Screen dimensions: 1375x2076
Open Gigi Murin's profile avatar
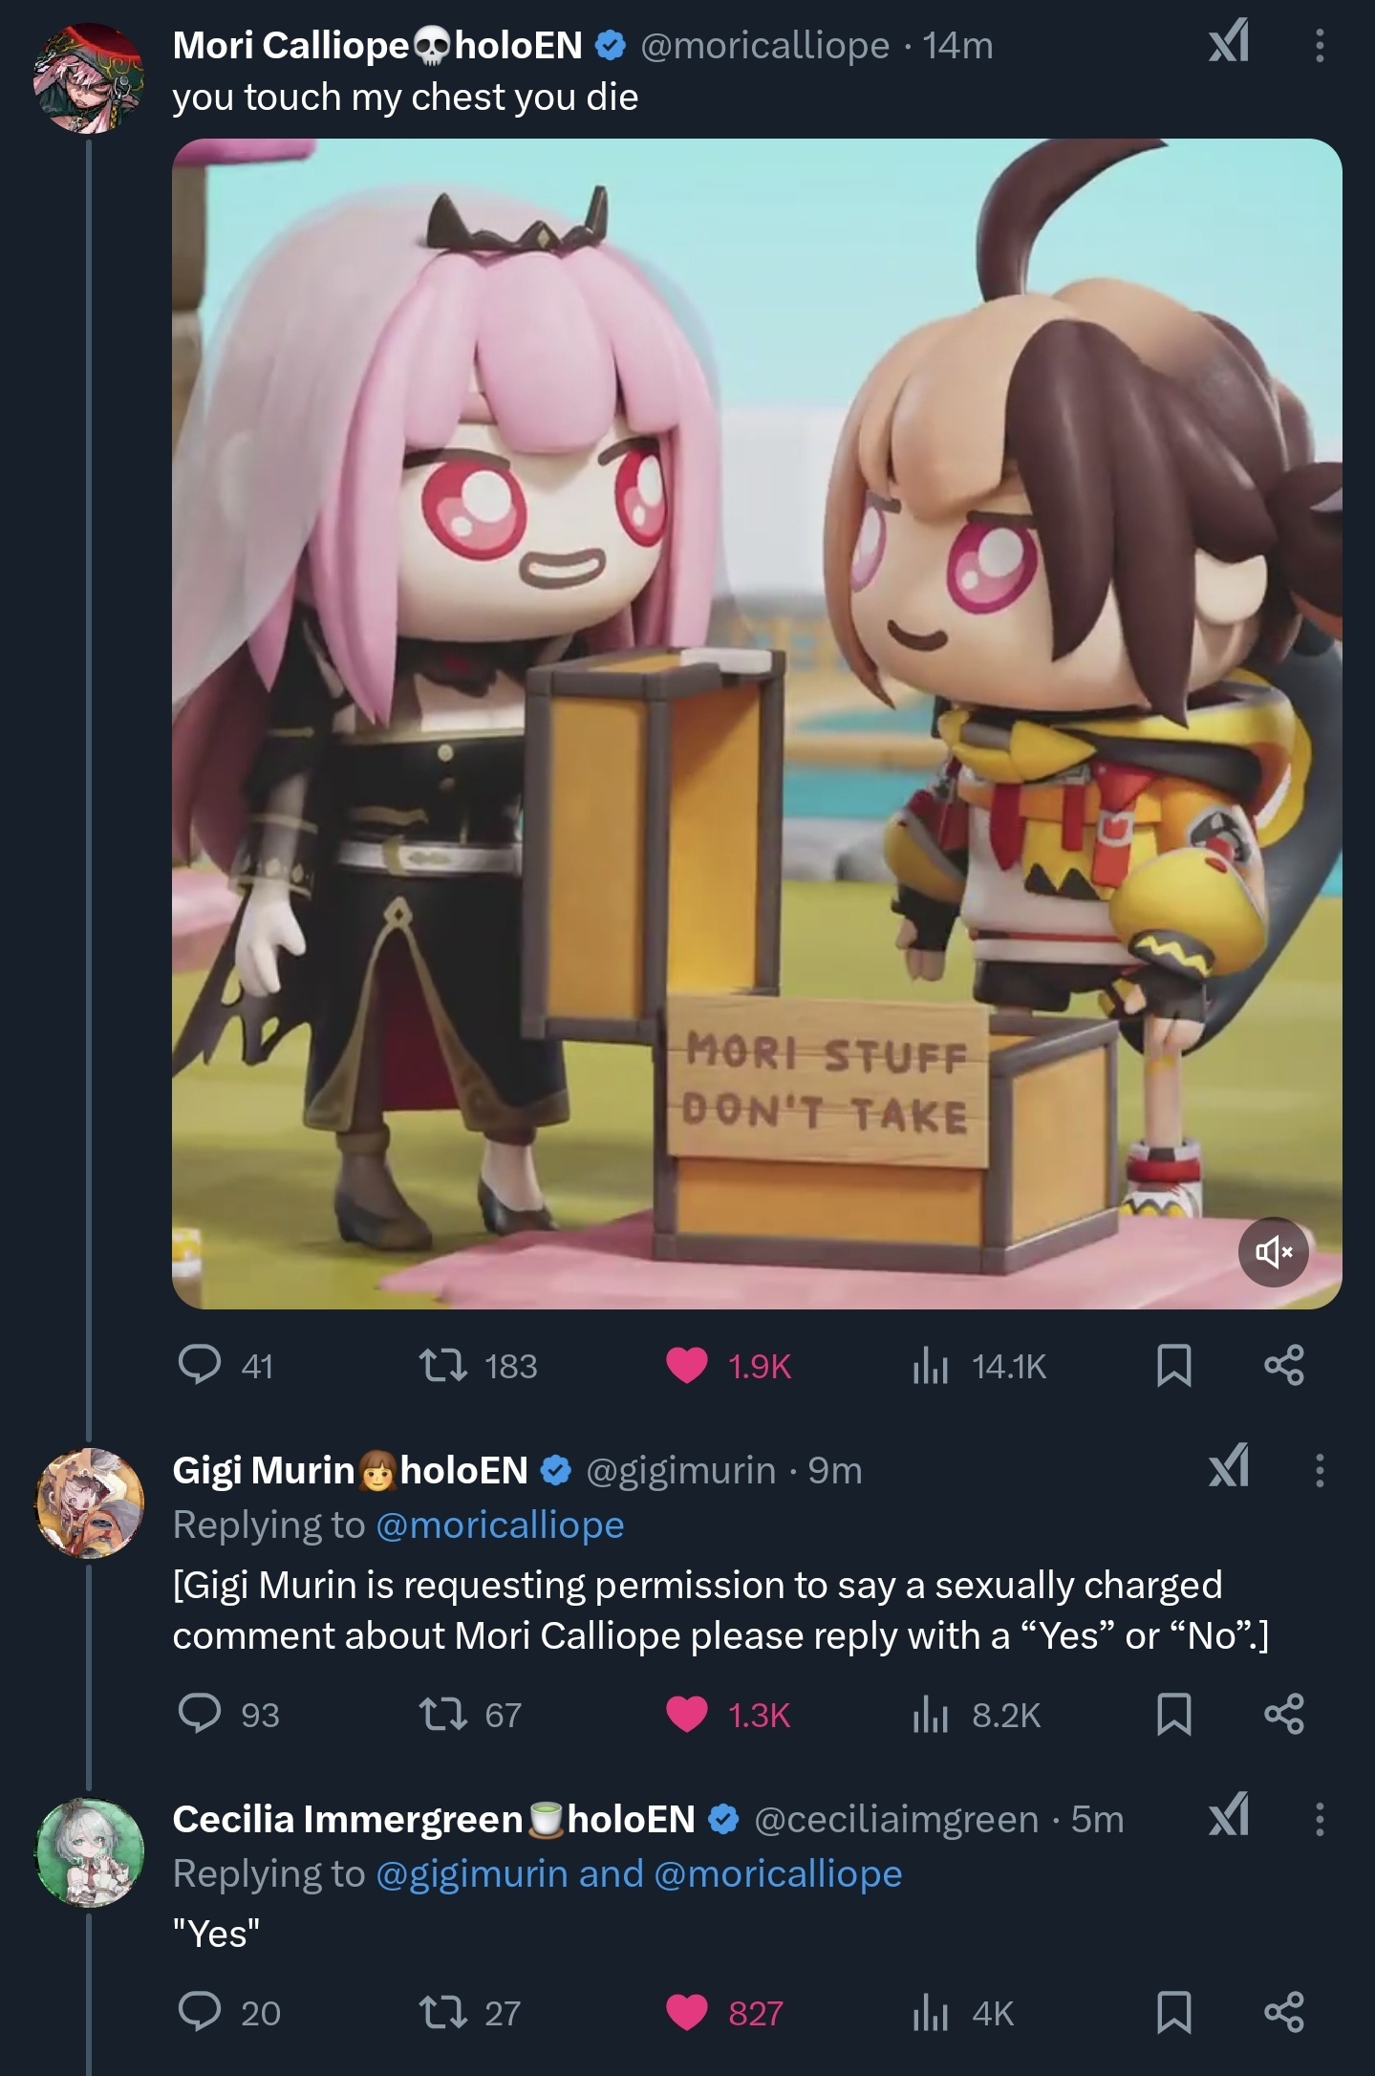click(x=90, y=1503)
